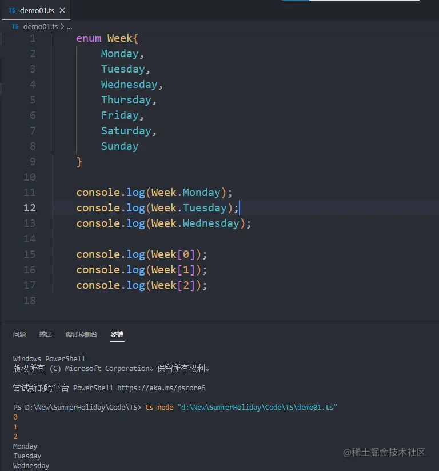Place cursor on Monday enum member line 2
Image resolution: width=439 pixels, height=471 pixels.
(119, 54)
